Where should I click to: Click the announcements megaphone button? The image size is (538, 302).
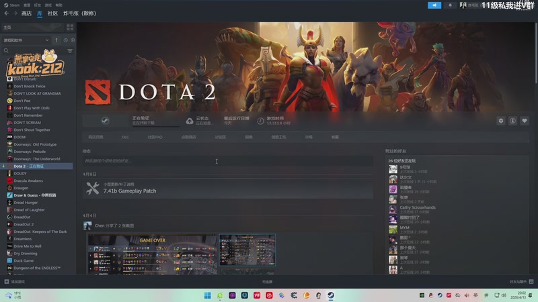pyautogui.click(x=434, y=5)
